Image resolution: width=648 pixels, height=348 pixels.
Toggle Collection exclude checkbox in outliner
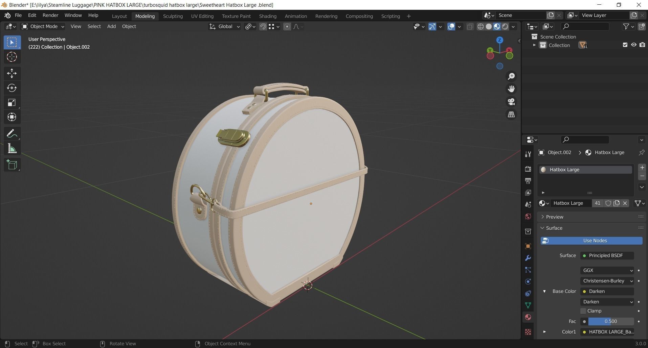[625, 45]
